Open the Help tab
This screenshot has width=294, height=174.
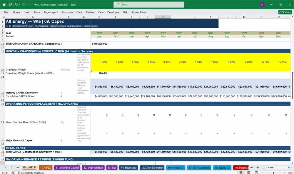tap(126, 12)
